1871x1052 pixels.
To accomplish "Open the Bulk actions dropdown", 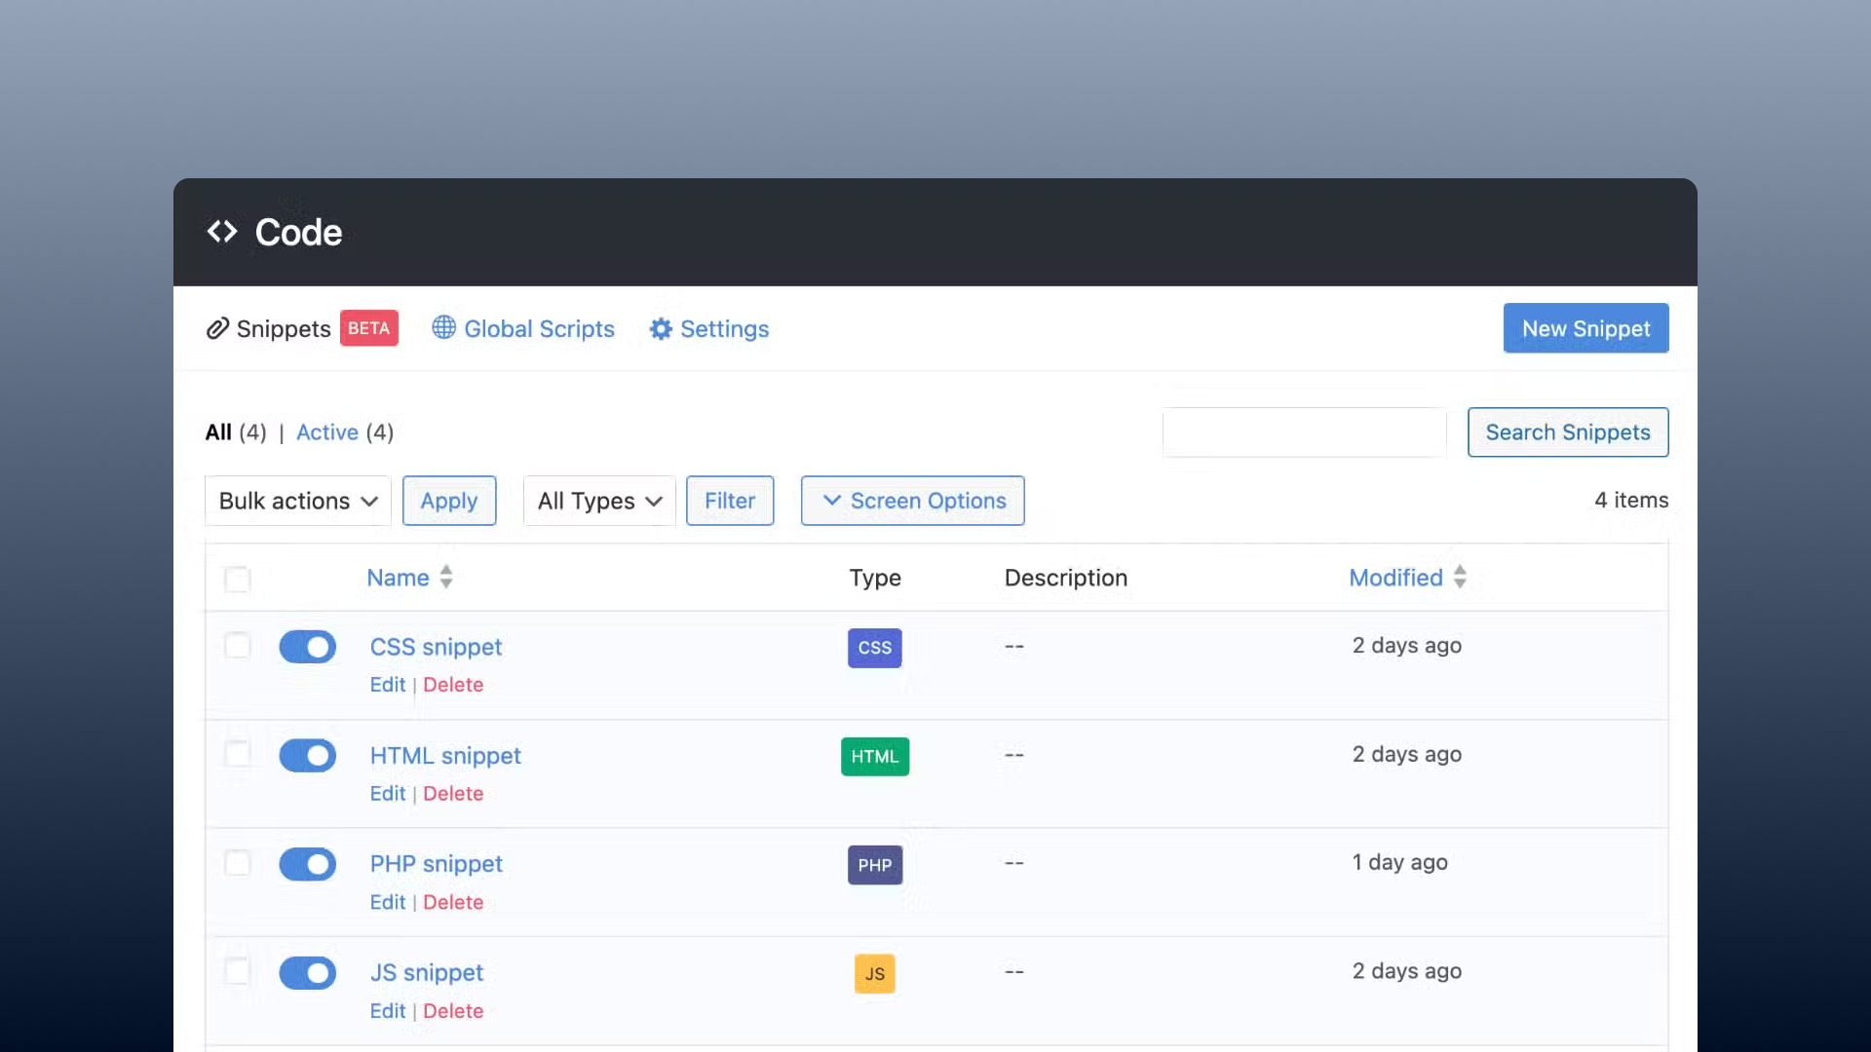I will point(296,501).
